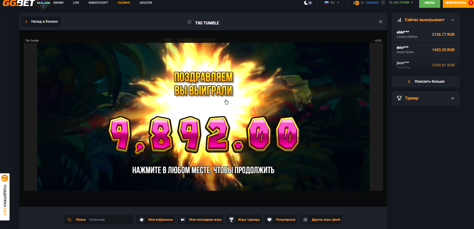Open Игры турнира
The image size is (474, 229).
pyautogui.click(x=244, y=220)
